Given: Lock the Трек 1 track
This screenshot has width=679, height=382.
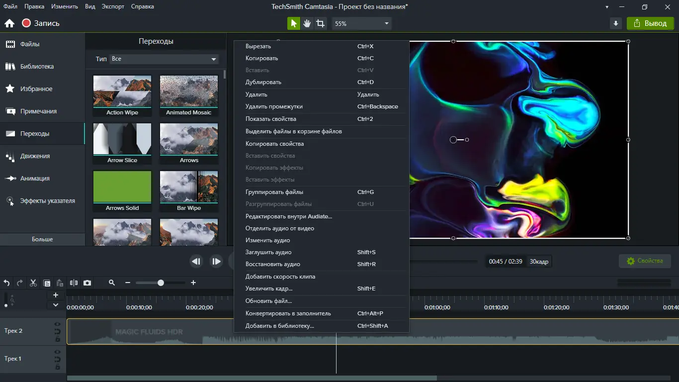Looking at the screenshot, I should 58,367.
